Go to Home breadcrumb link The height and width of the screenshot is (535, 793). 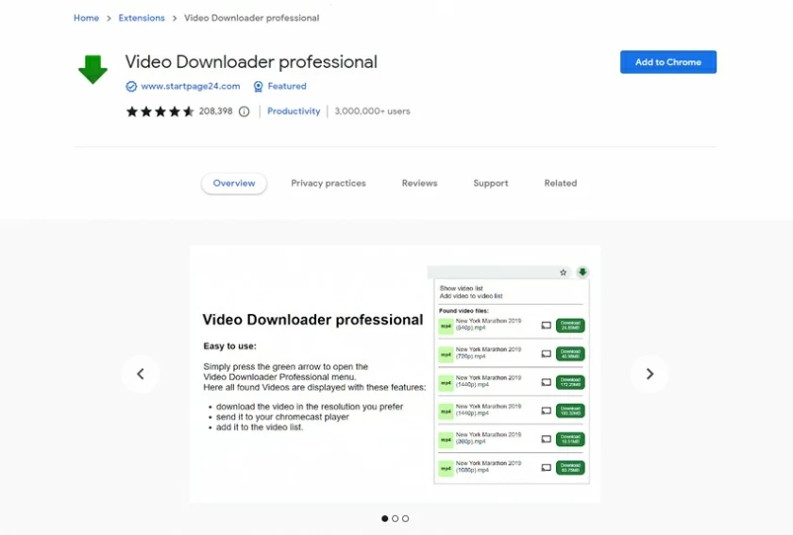pyautogui.click(x=87, y=18)
